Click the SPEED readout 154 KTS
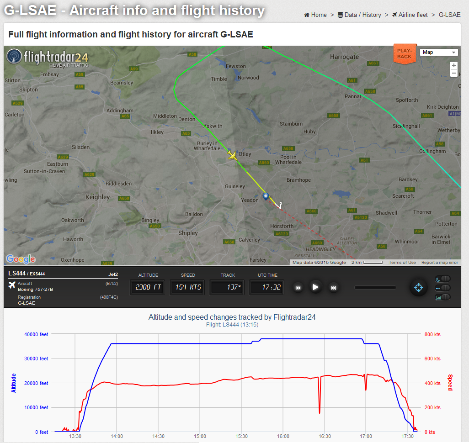Viewport: 469px width, 443px height. point(187,287)
